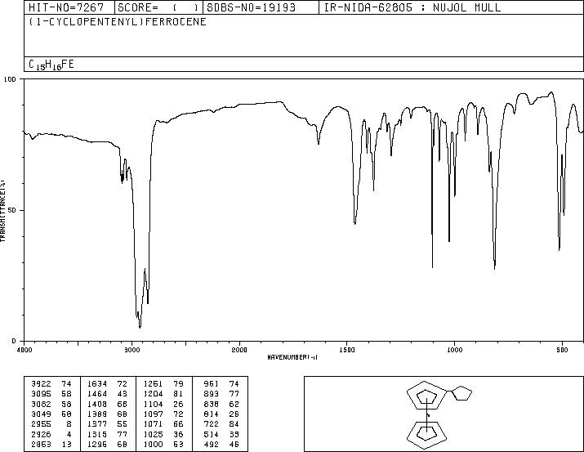Click transmittance value 8 beside 2955
Viewport: 584px width, 452px height.
point(69,424)
